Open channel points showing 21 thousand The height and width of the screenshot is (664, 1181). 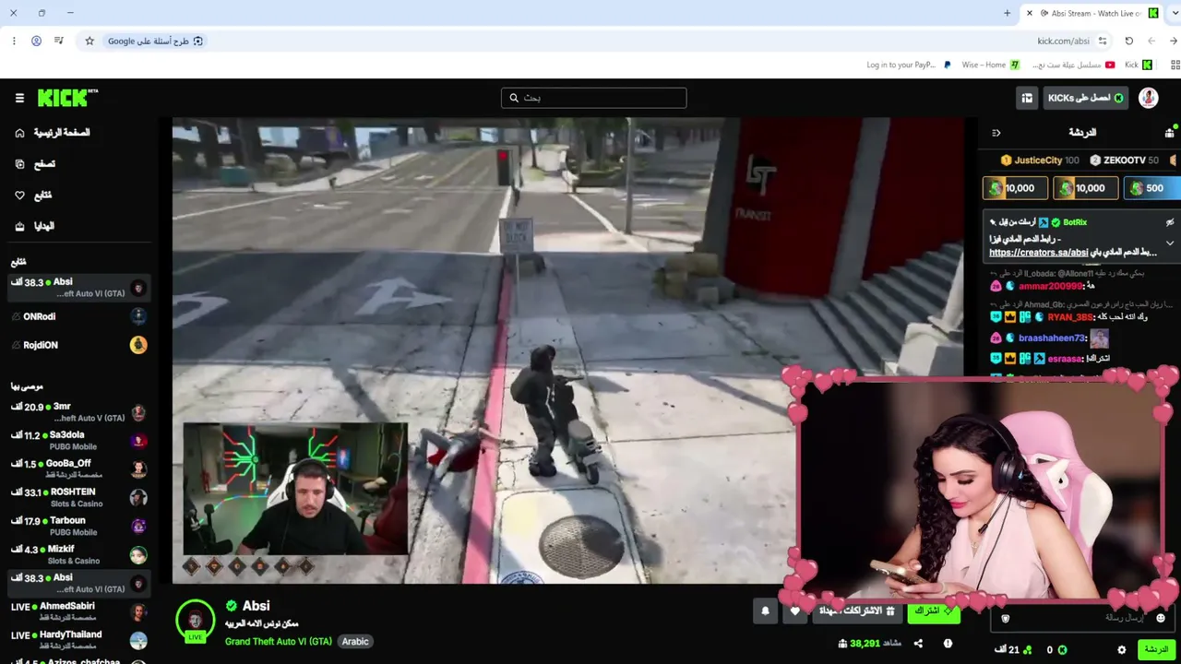click(x=1013, y=650)
